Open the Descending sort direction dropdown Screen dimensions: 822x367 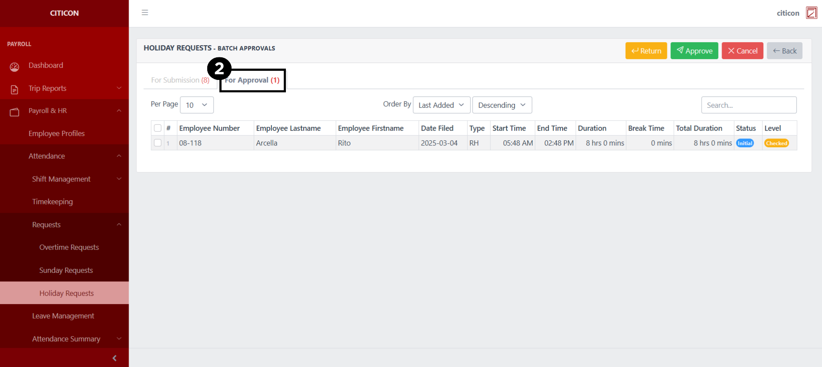(502, 105)
